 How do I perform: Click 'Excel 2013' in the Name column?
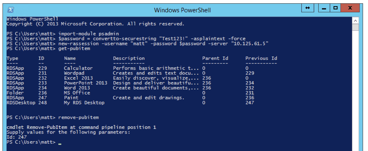pos(78,78)
